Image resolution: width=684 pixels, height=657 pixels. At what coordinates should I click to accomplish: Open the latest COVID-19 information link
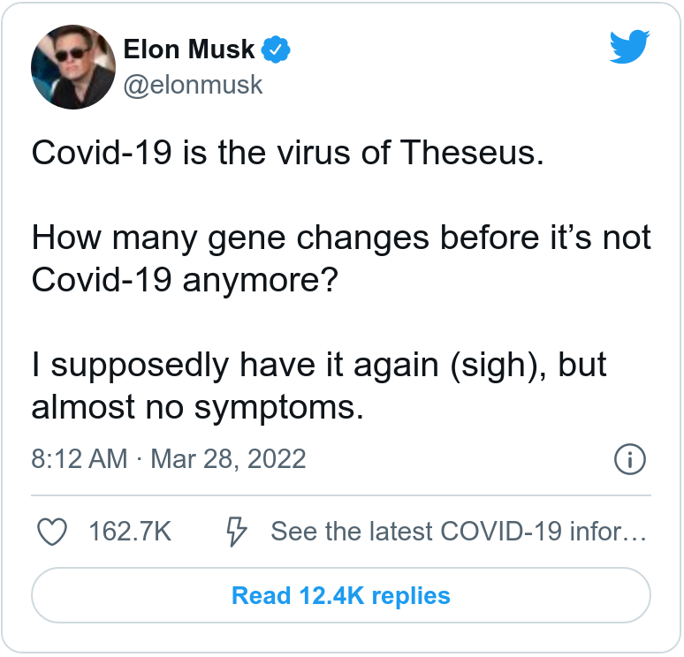458,532
